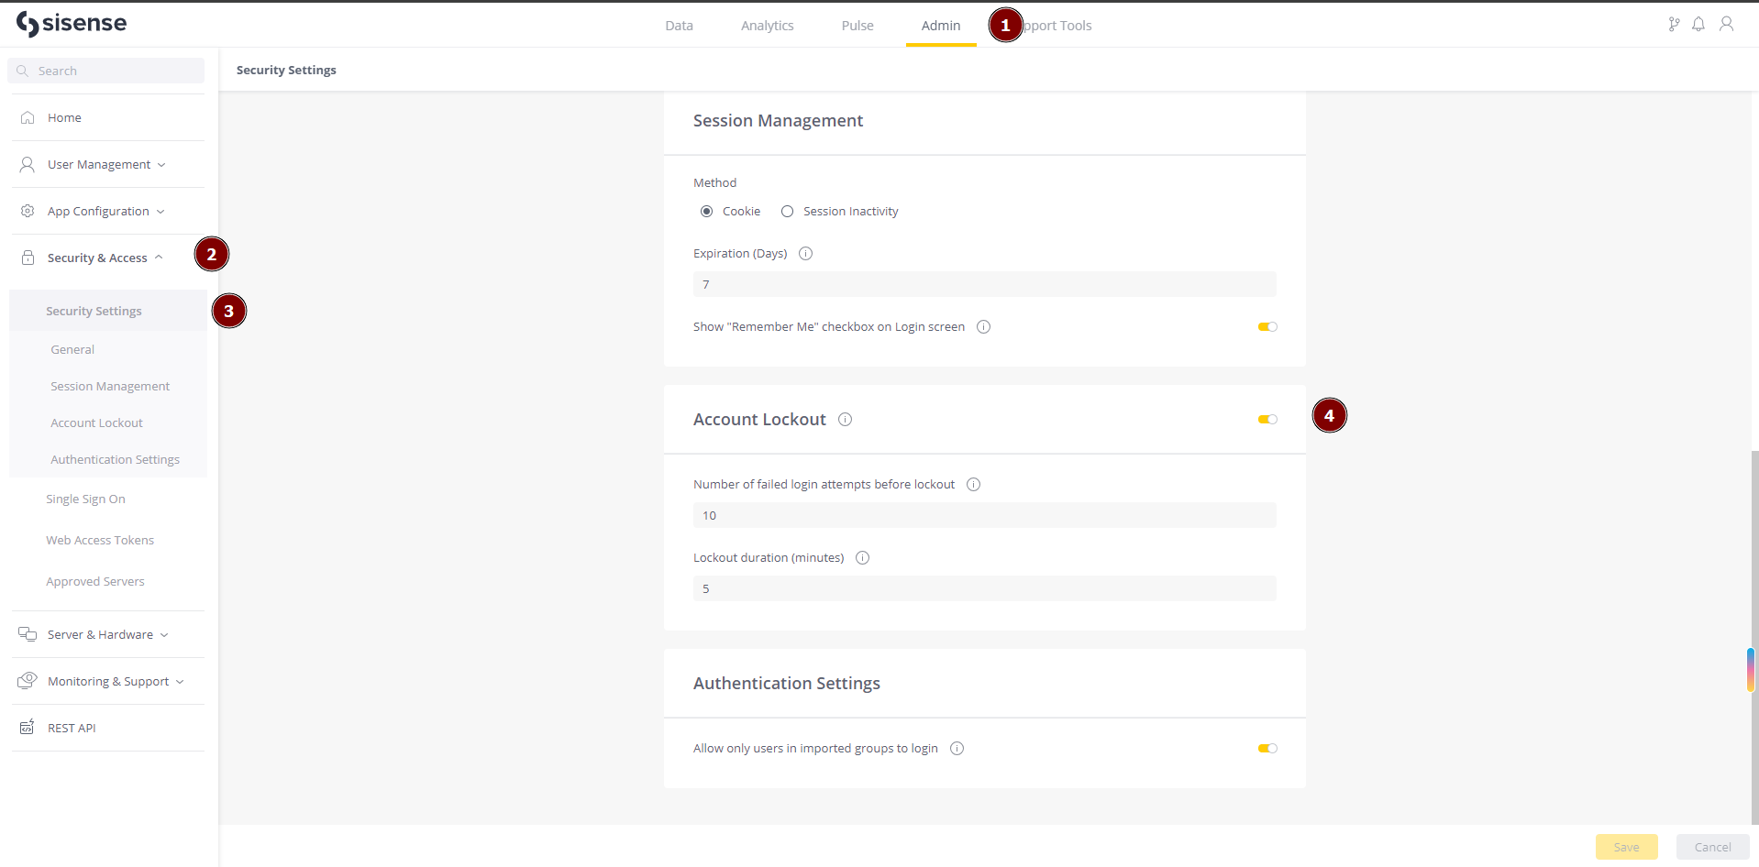Collapse the Security & Access section
Screen dimensions: 1759x867
pos(159,258)
